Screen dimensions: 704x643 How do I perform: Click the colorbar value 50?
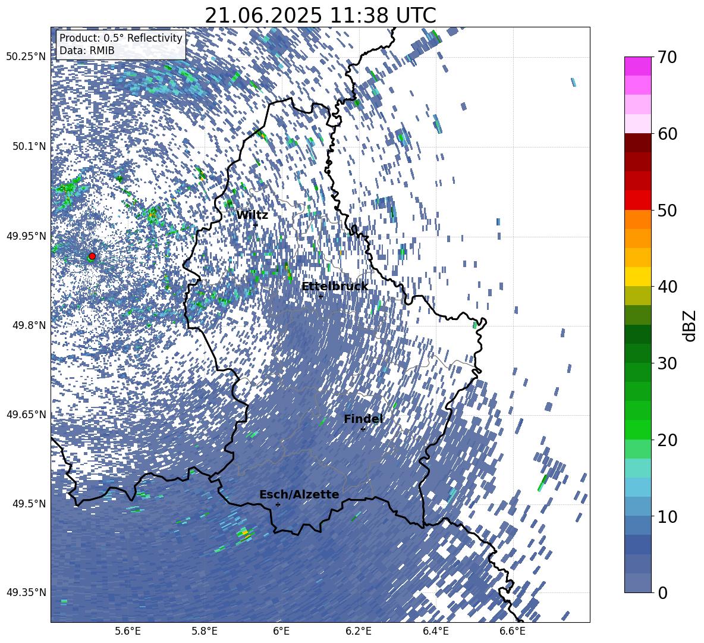coord(667,210)
